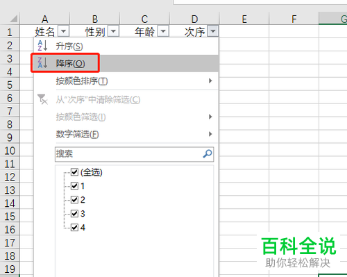Select column D header
This screenshot has width=347, height=277.
coord(194,19)
